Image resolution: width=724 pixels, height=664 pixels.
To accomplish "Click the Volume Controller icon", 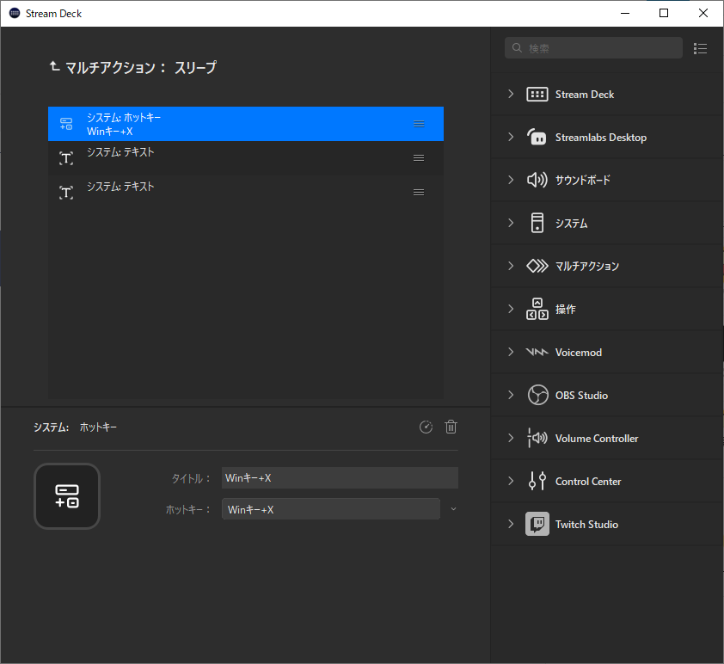I will 537,438.
